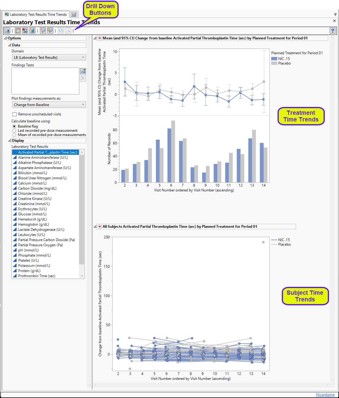
Task: Open red triangle menu for All Subjects plot
Action: pos(100,227)
